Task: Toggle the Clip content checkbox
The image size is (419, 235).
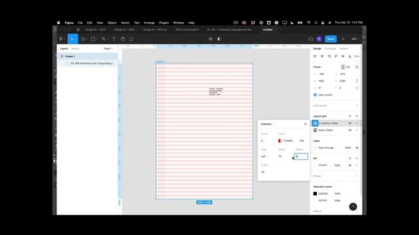Action: (x=315, y=95)
